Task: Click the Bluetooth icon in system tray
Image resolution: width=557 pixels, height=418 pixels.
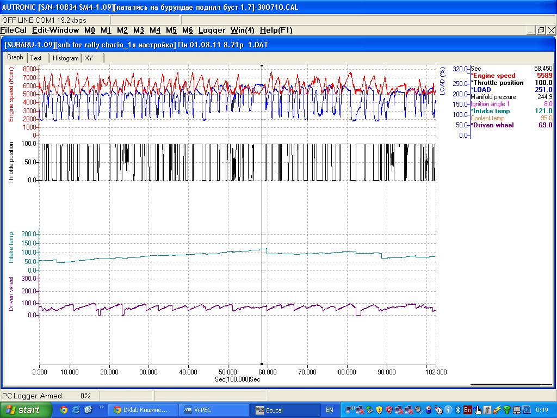Action: coord(457,410)
